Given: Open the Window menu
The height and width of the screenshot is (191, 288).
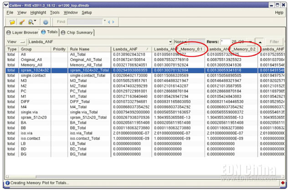Looking at the screenshot, I should click(71, 12).
